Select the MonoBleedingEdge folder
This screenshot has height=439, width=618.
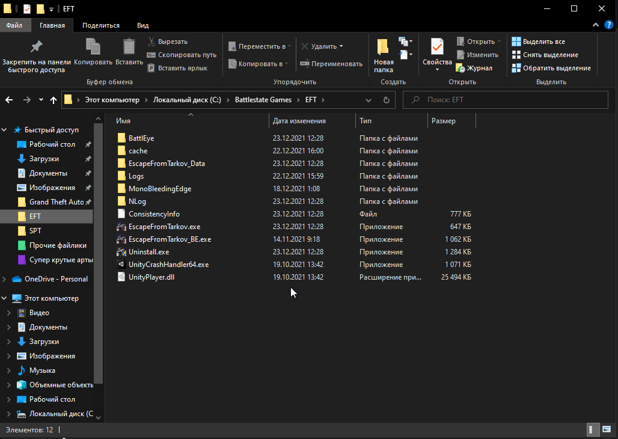pyautogui.click(x=160, y=189)
